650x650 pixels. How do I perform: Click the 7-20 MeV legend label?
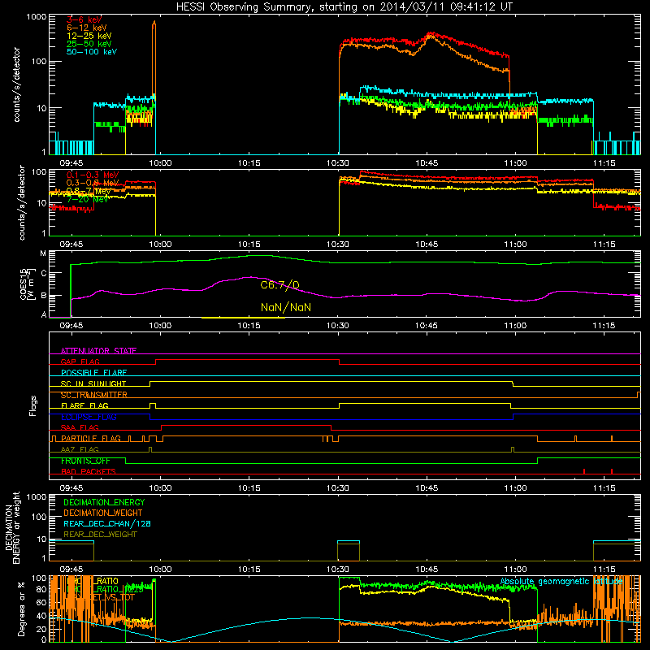pos(88,199)
